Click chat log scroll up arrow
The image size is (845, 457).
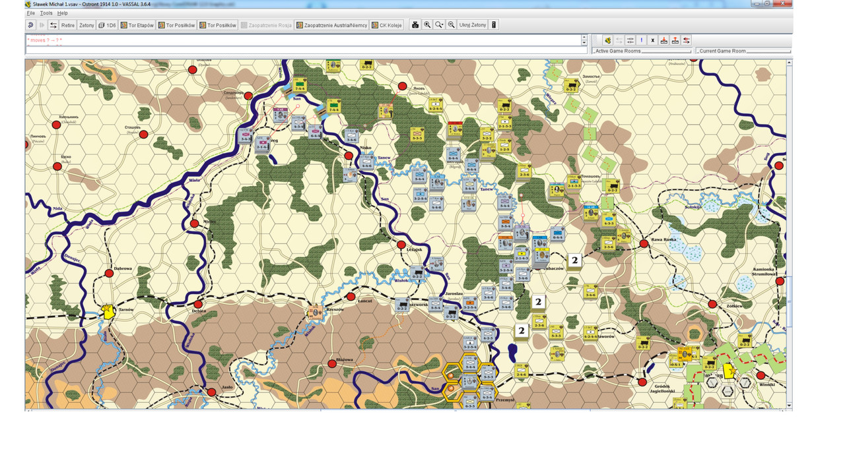(x=584, y=37)
